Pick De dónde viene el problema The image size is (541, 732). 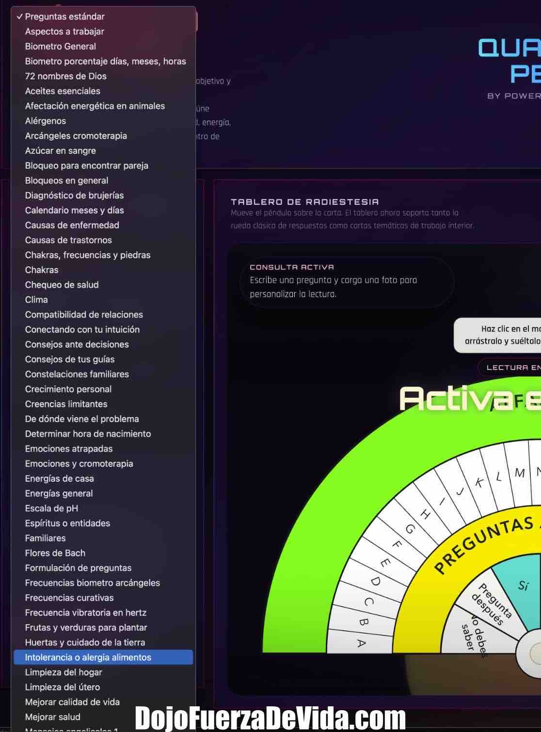(x=103, y=419)
